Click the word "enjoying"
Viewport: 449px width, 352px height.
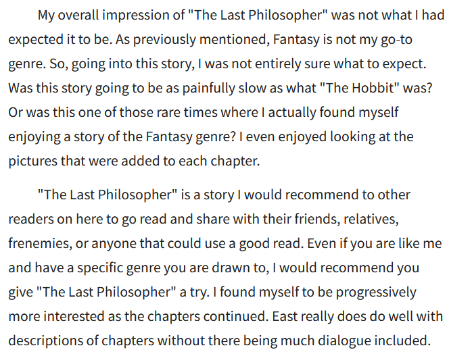pyautogui.click(x=34, y=136)
